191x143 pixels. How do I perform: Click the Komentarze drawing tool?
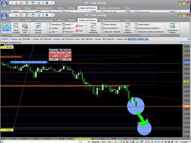(x=55, y=24)
